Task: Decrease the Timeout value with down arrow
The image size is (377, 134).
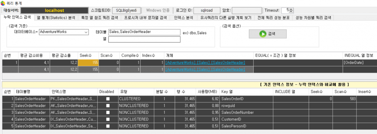Action: click(x=291, y=11)
